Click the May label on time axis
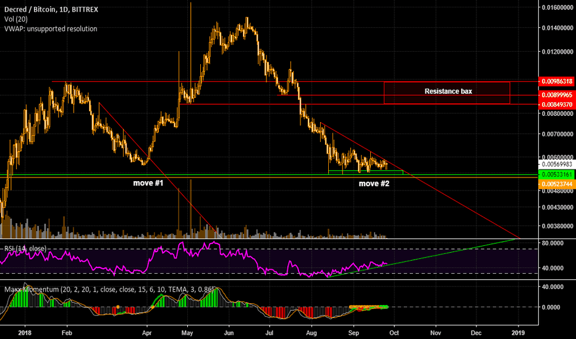This screenshot has width=576, height=339. pos(187,333)
